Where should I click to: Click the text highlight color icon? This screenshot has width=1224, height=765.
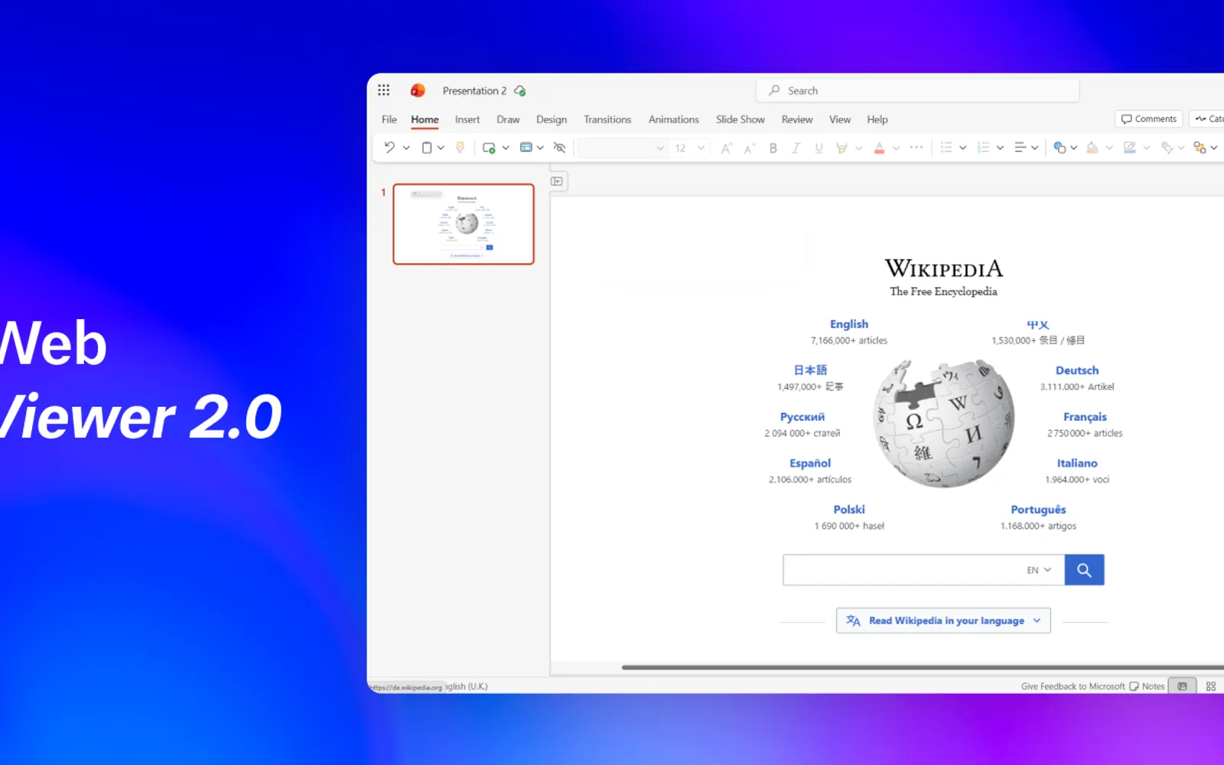pos(841,148)
